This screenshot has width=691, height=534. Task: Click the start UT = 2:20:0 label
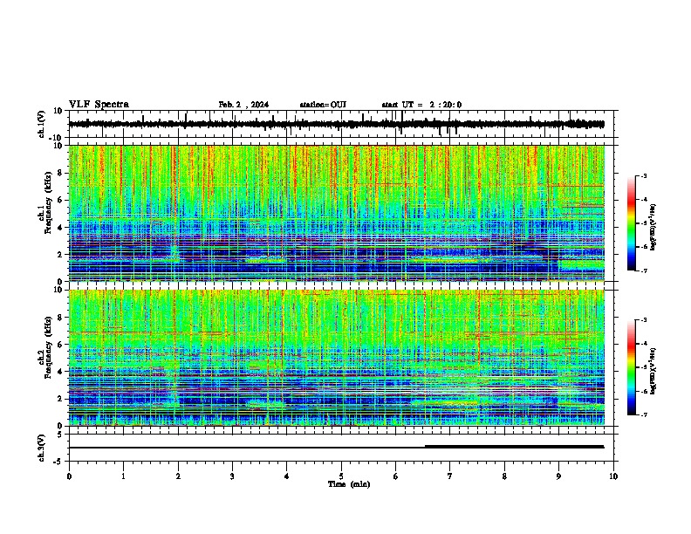coord(421,105)
